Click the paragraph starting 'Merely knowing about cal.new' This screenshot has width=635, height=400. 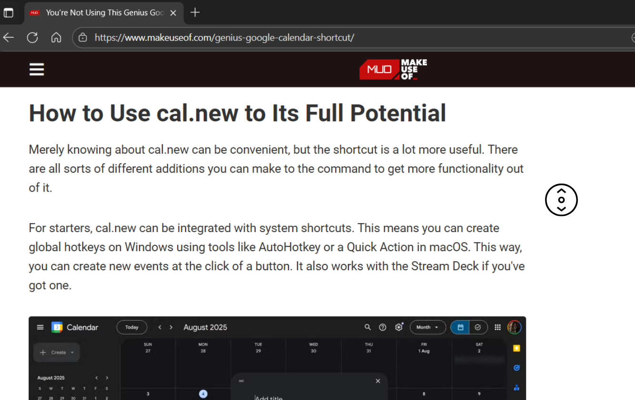coord(277,168)
